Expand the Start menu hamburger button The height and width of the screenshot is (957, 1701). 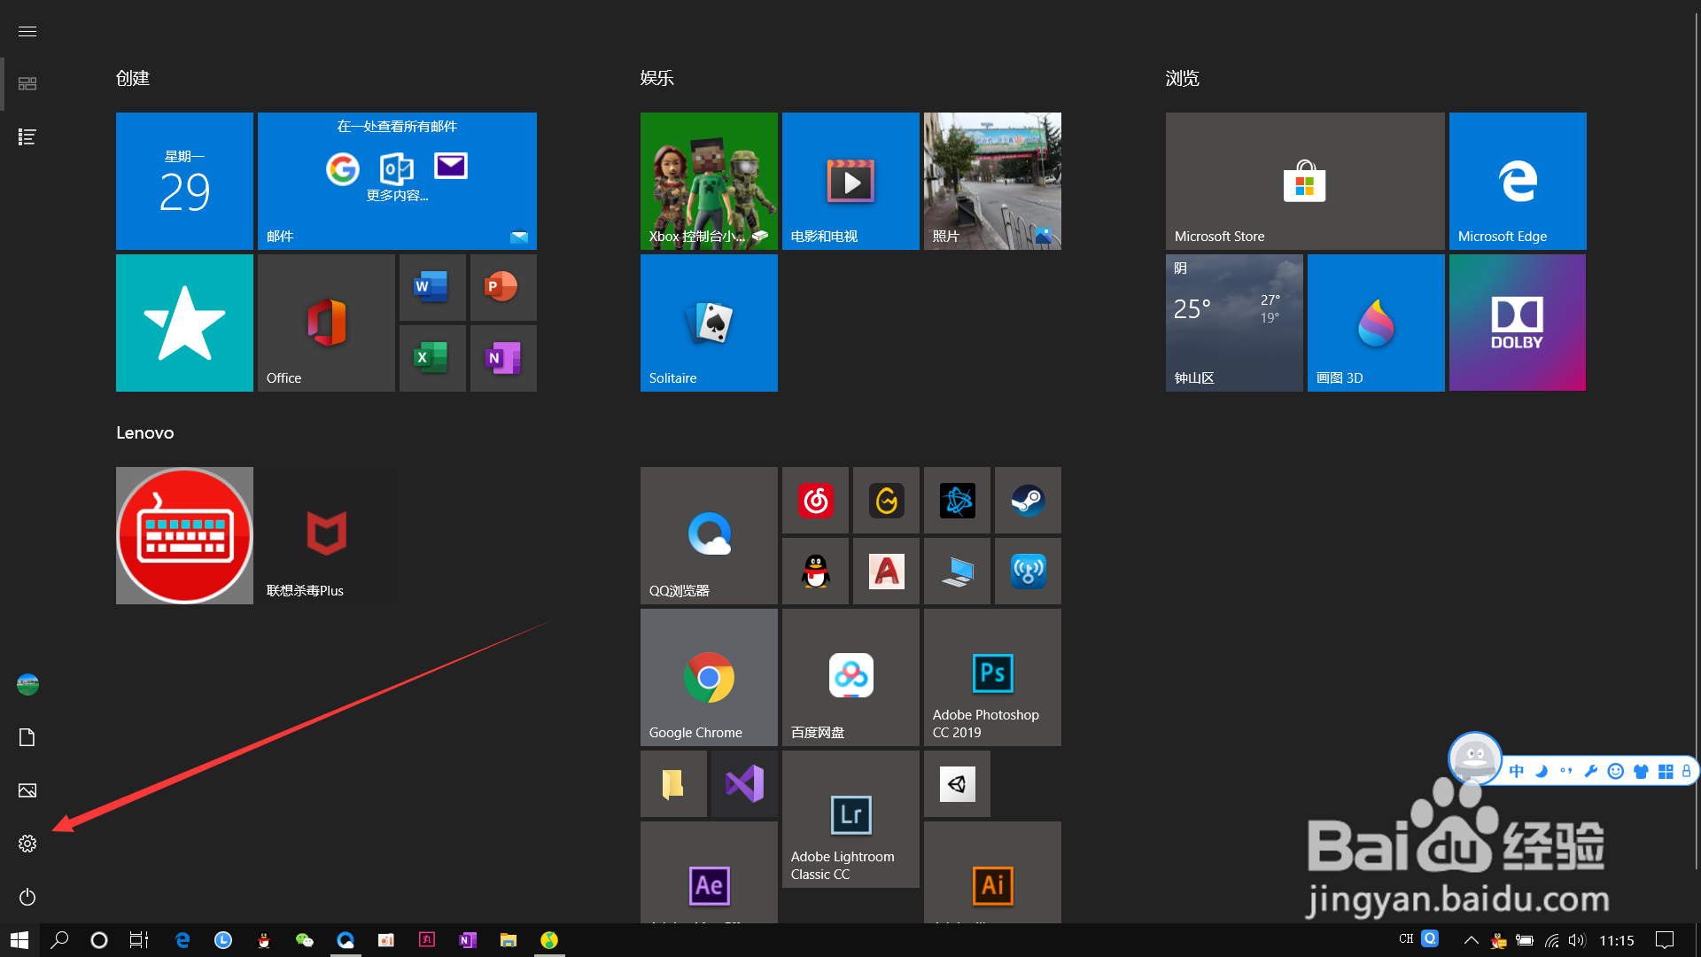27,31
